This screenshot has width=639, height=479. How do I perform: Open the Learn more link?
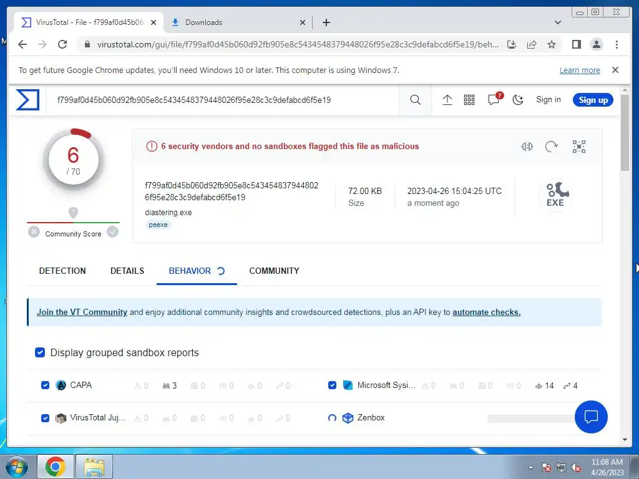click(580, 70)
